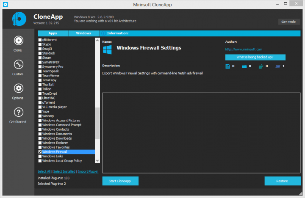Select the Syncovery Pro list entry
This screenshot has height=198, width=305.
click(53, 67)
